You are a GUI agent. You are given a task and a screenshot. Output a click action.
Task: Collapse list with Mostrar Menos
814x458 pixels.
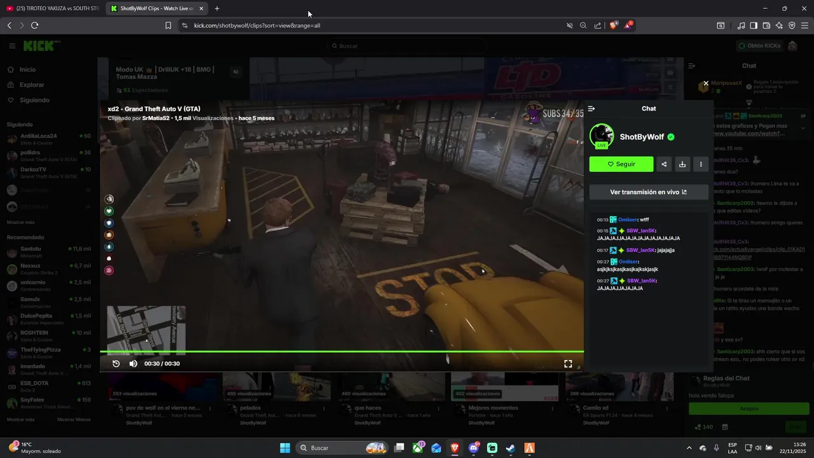(x=74, y=419)
